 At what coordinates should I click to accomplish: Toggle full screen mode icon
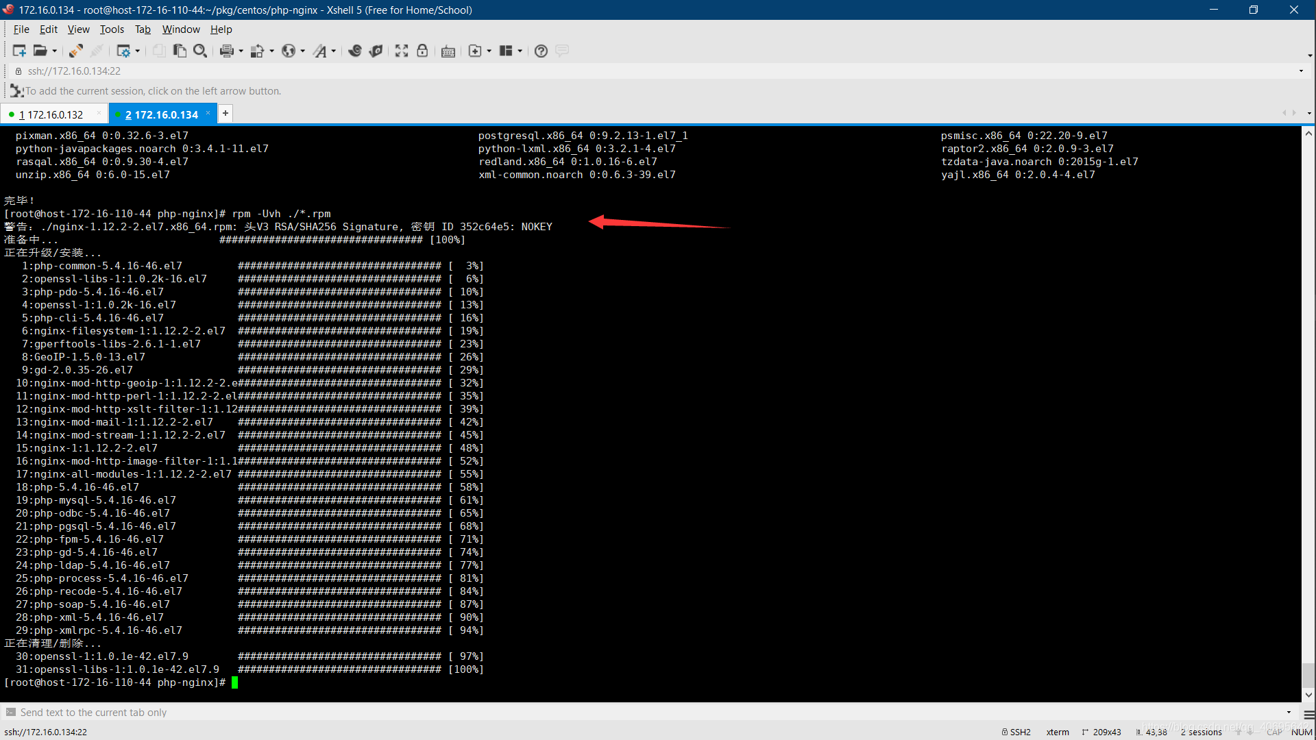point(402,51)
